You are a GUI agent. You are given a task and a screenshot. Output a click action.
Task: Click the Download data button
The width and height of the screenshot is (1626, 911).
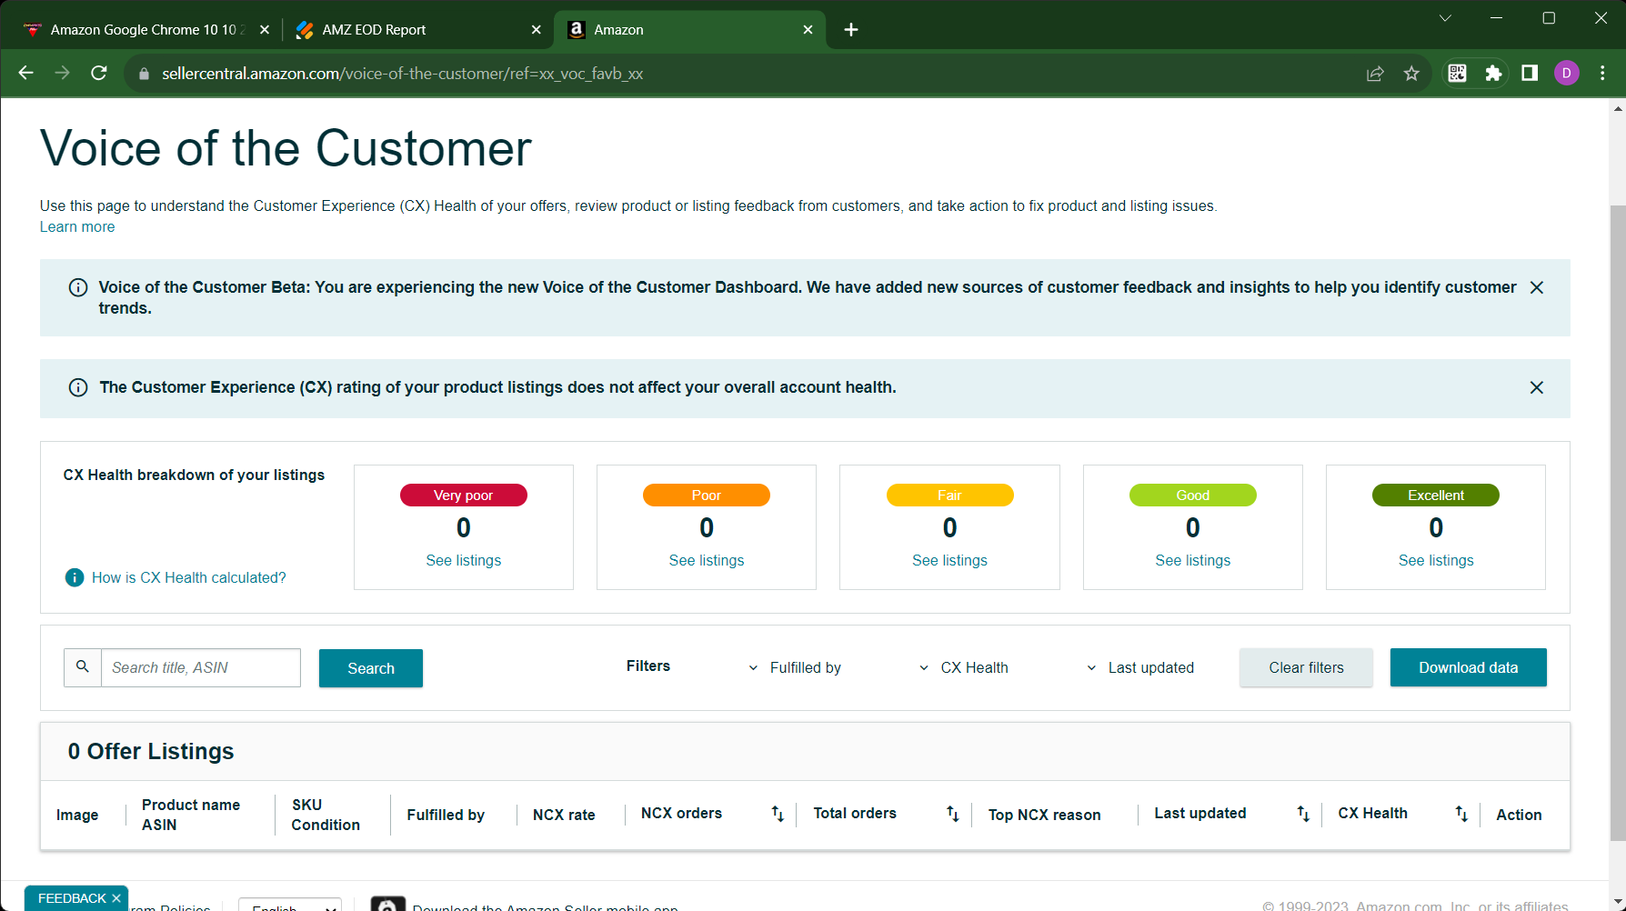coord(1468,667)
